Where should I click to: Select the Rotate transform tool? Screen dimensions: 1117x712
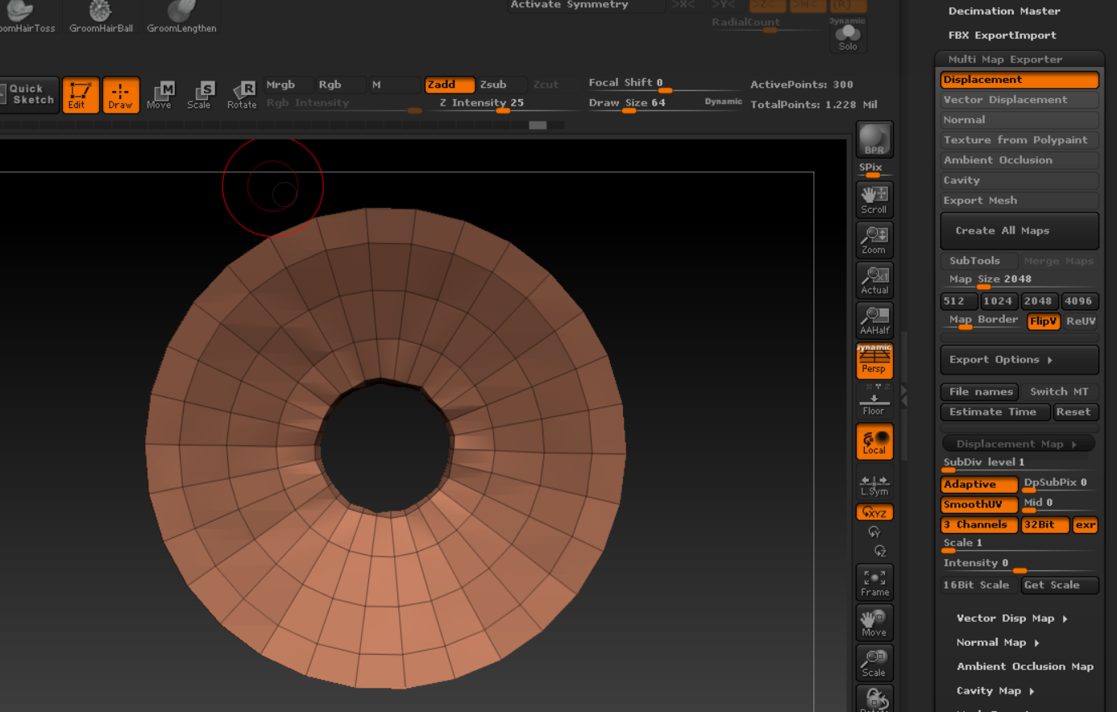(x=242, y=95)
